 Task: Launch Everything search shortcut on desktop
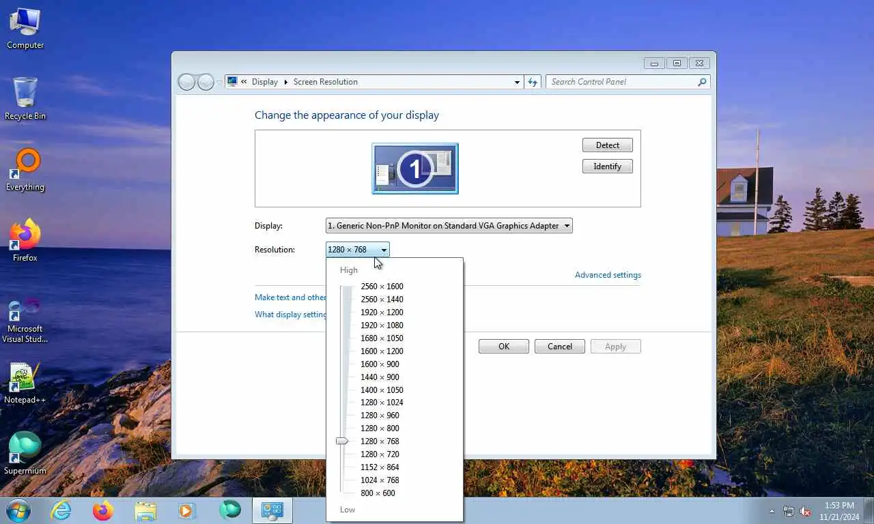pyautogui.click(x=25, y=171)
